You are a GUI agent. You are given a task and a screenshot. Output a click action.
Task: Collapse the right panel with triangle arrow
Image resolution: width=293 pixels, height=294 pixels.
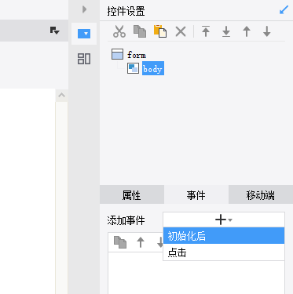84,9
